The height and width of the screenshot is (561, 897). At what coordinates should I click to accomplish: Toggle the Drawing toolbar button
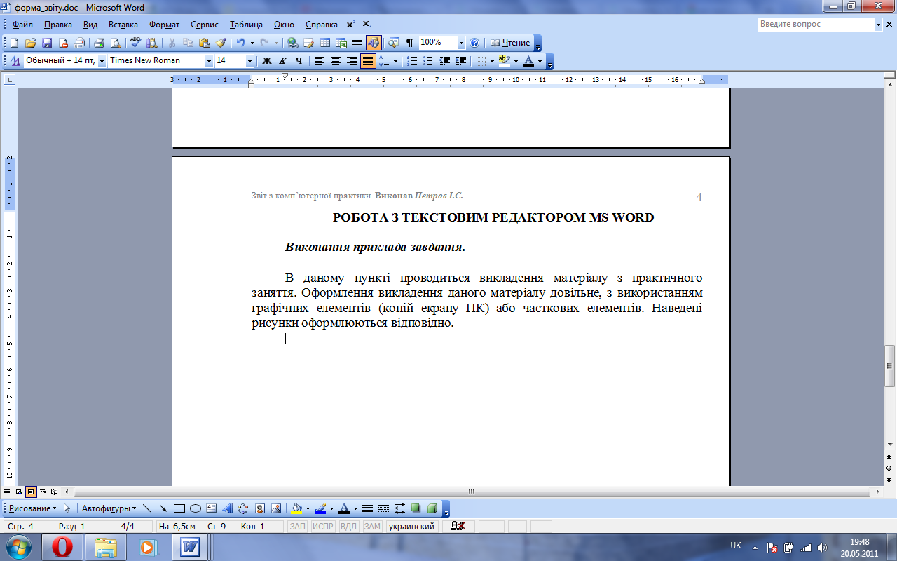[374, 43]
